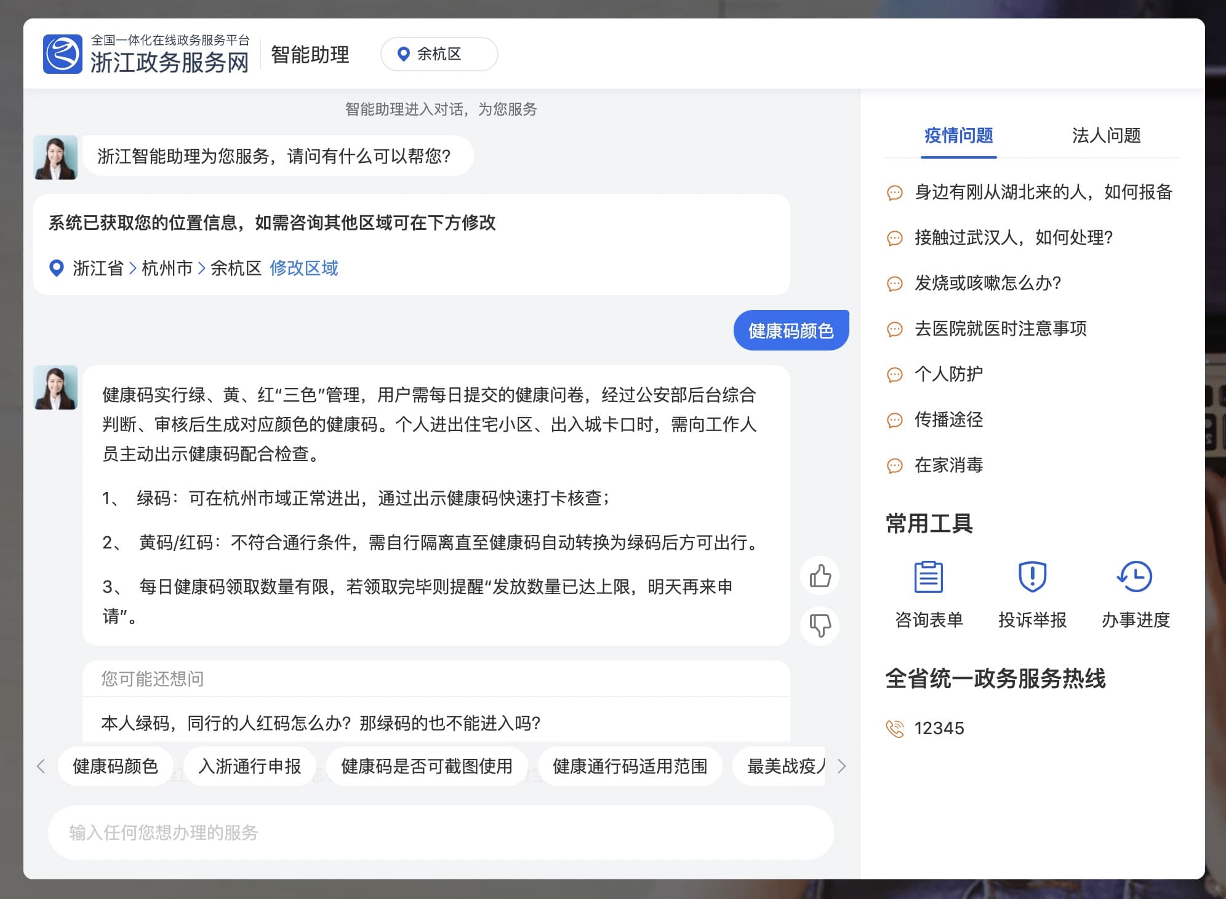Open the suggested question about 同行的人红码
The width and height of the screenshot is (1226, 899).
[x=321, y=723]
